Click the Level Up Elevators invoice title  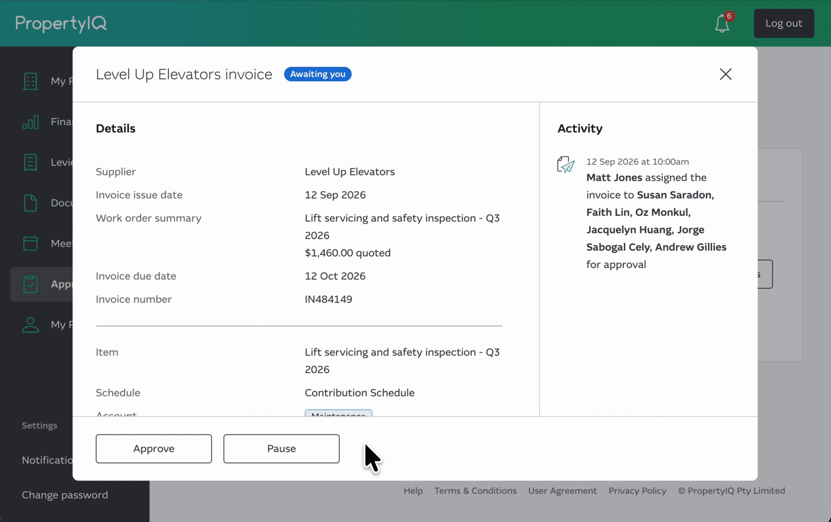point(184,74)
